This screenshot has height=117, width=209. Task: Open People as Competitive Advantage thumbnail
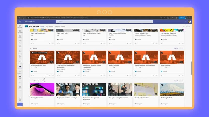point(68,90)
